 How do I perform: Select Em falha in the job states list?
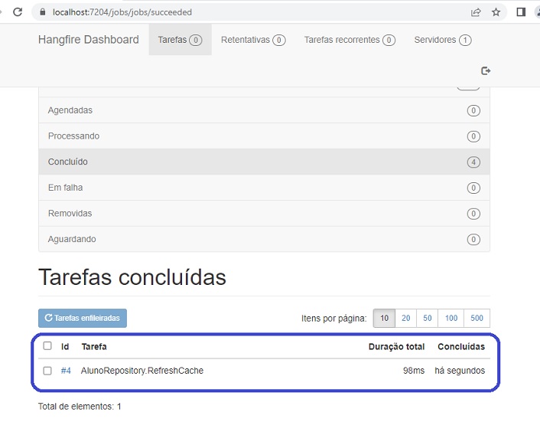coord(264,188)
